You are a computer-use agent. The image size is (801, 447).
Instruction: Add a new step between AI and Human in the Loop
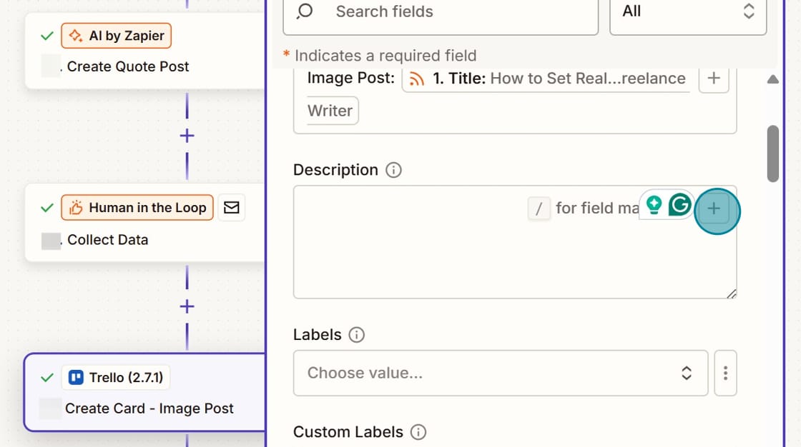[x=186, y=135]
